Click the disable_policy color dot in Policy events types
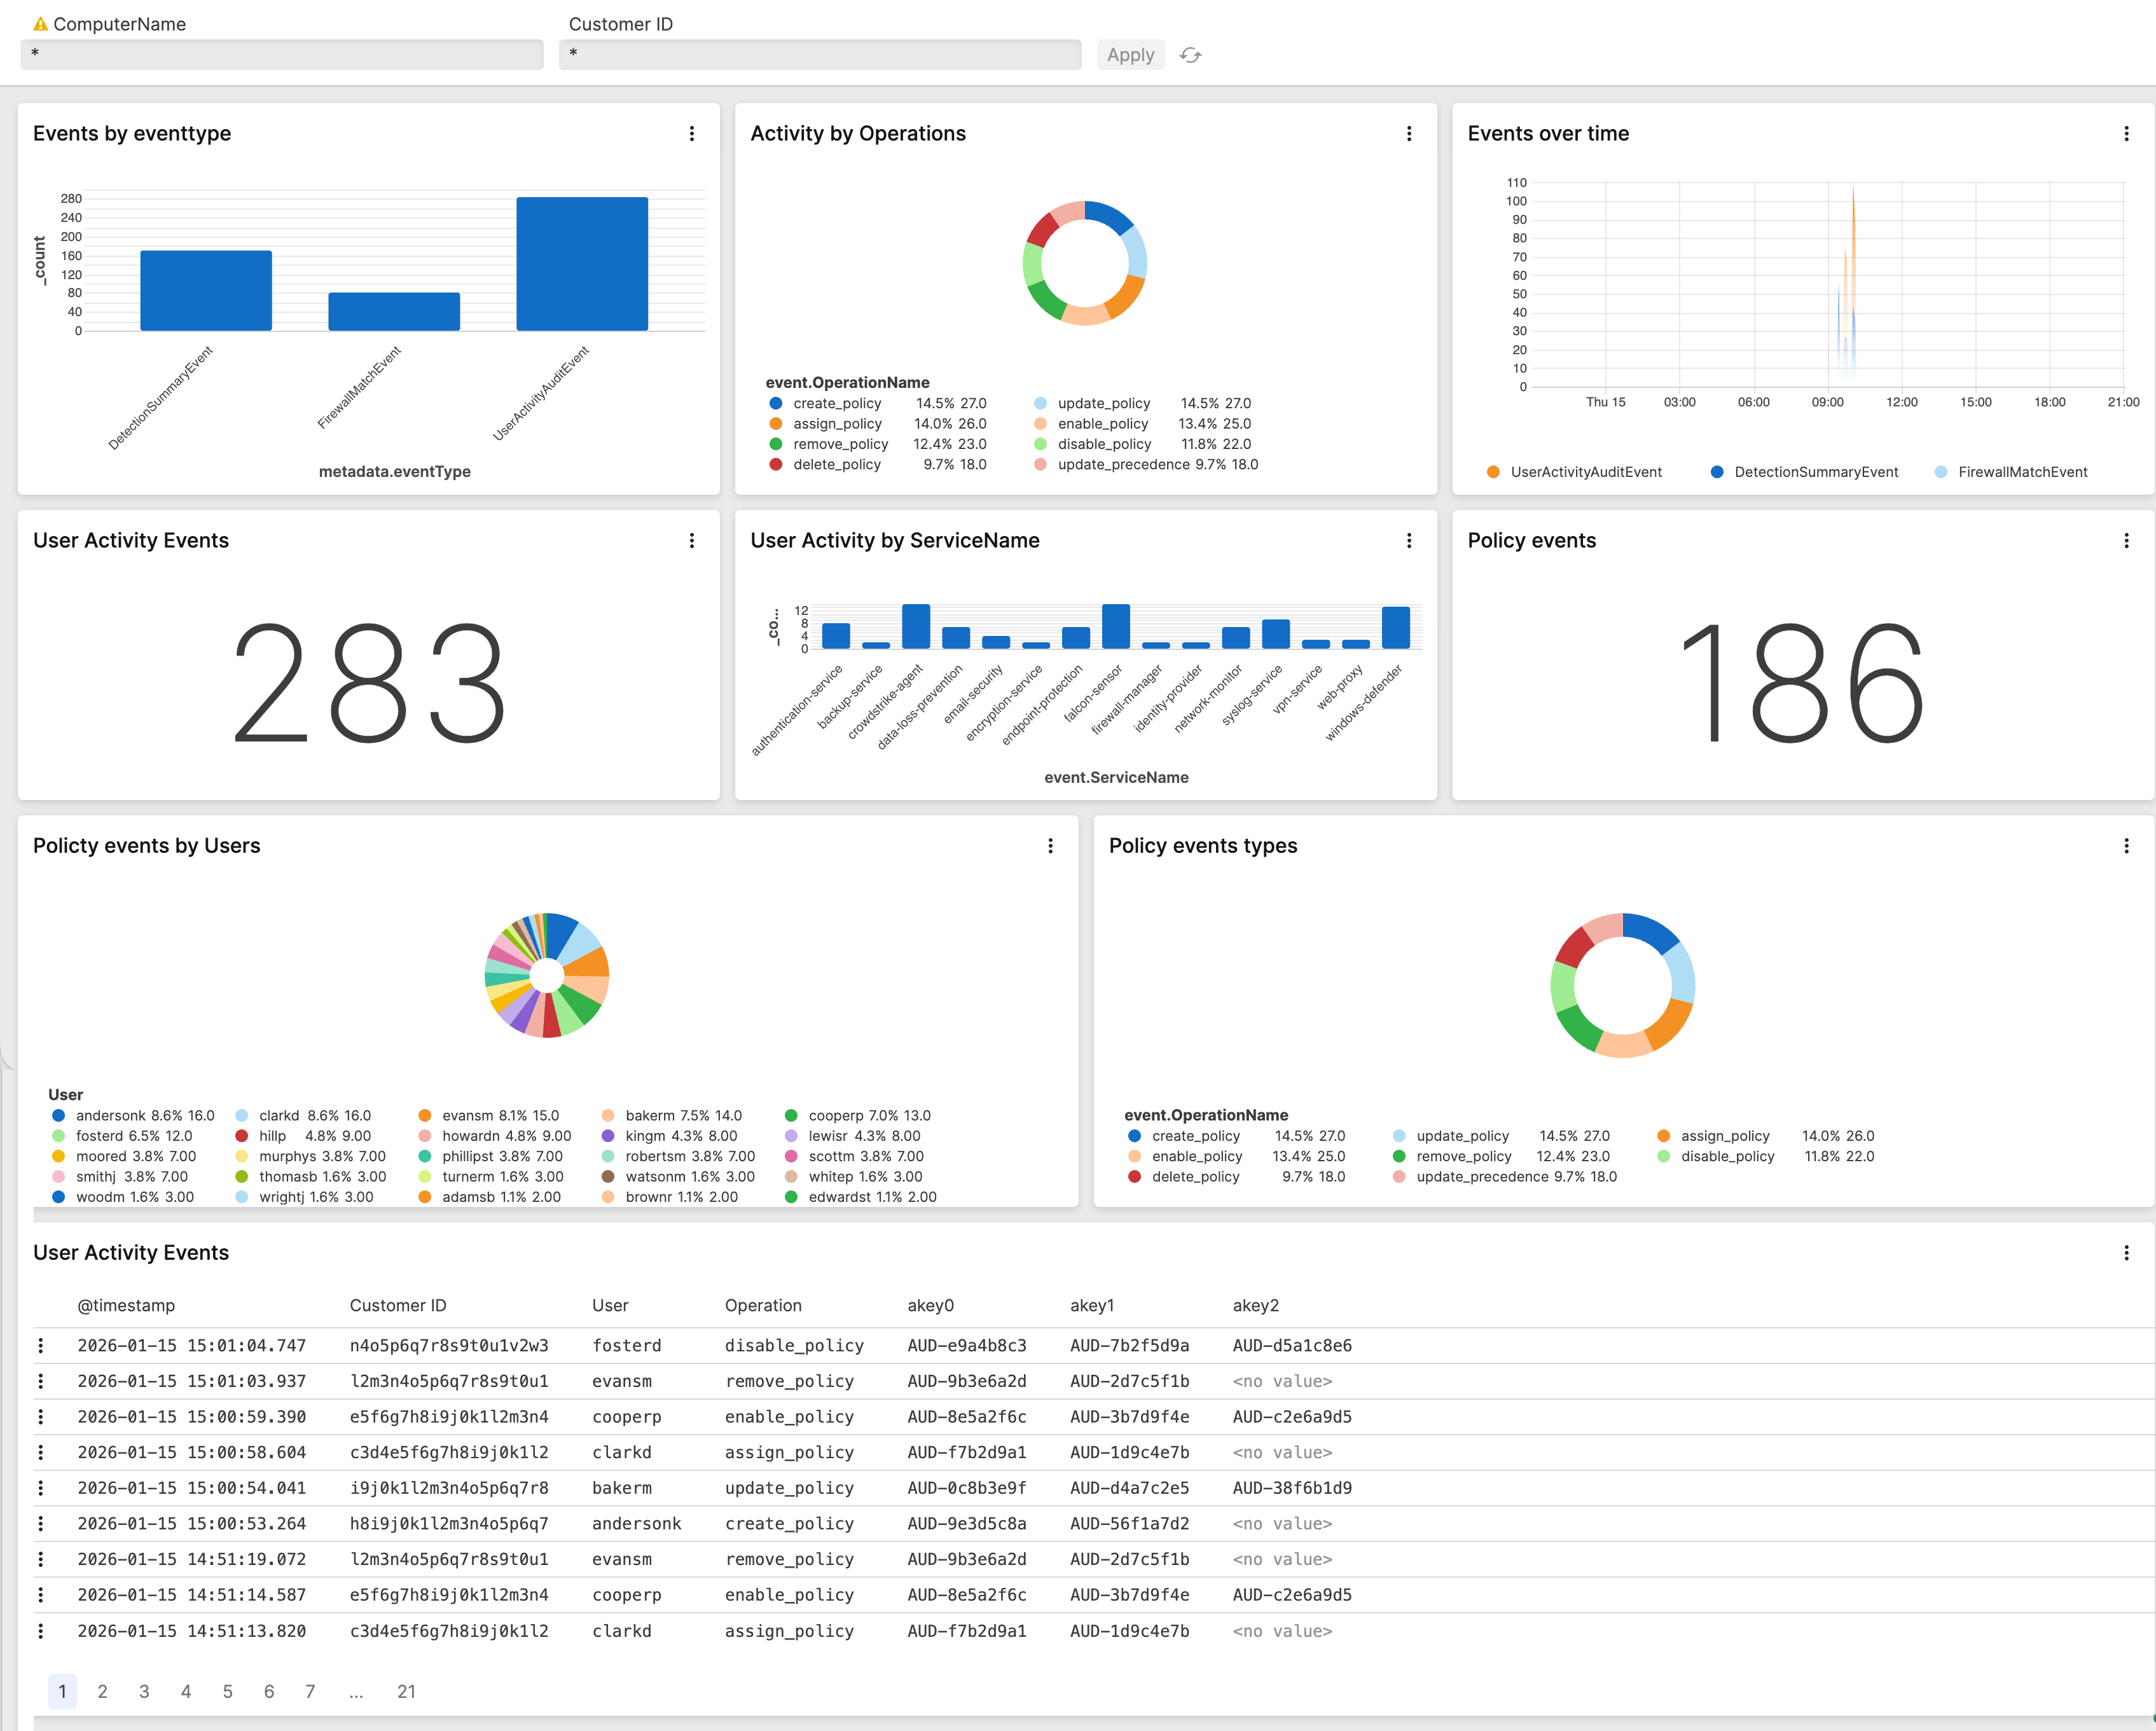Image resolution: width=2156 pixels, height=1731 pixels. click(1662, 1156)
